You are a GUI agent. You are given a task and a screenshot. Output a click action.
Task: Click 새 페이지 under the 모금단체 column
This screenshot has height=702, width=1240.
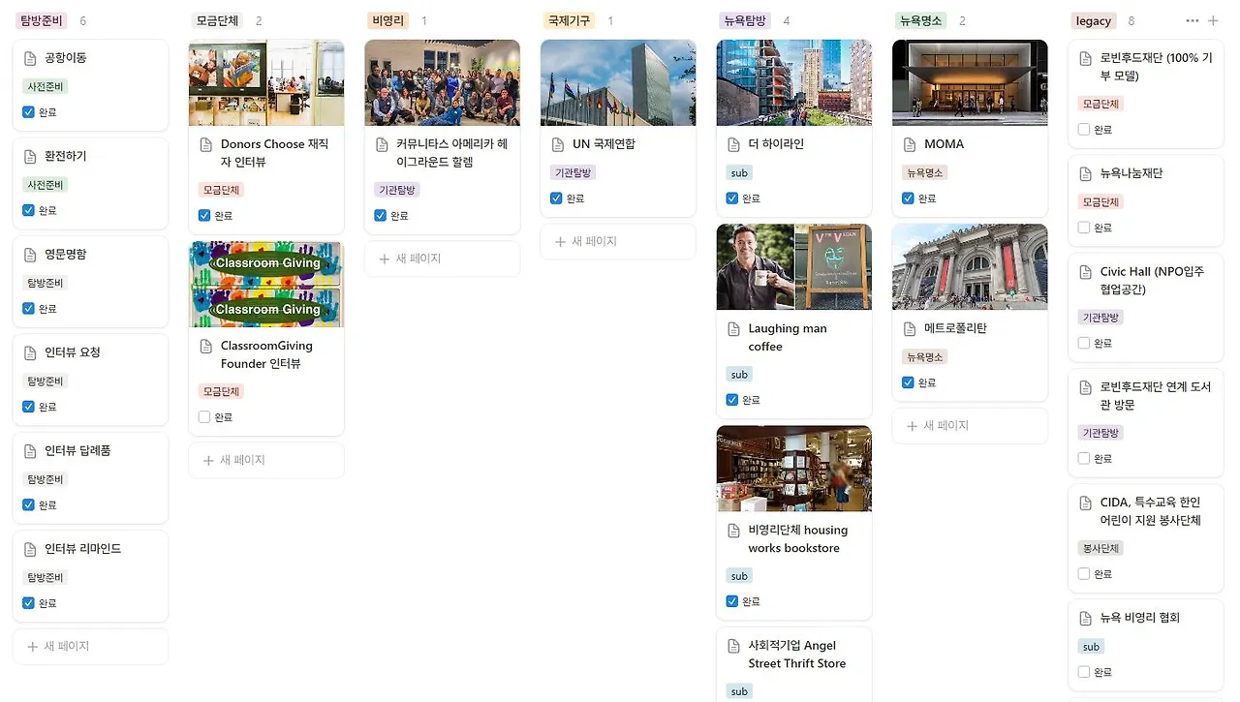point(266,460)
